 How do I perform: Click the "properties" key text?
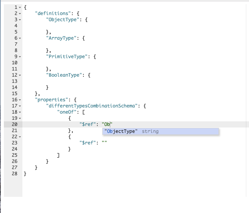coord(51,100)
